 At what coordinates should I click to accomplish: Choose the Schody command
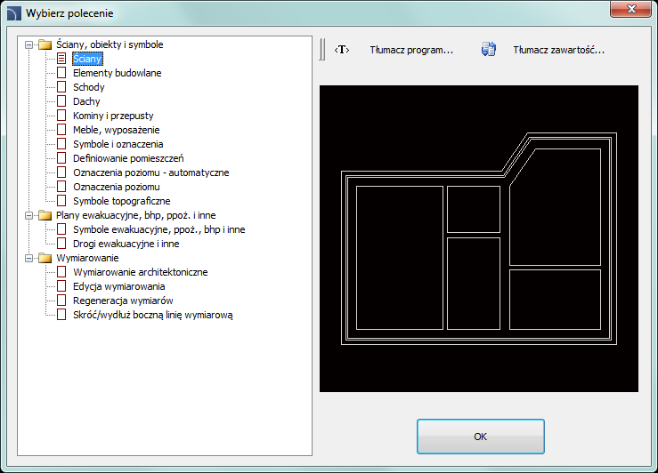[x=88, y=87]
